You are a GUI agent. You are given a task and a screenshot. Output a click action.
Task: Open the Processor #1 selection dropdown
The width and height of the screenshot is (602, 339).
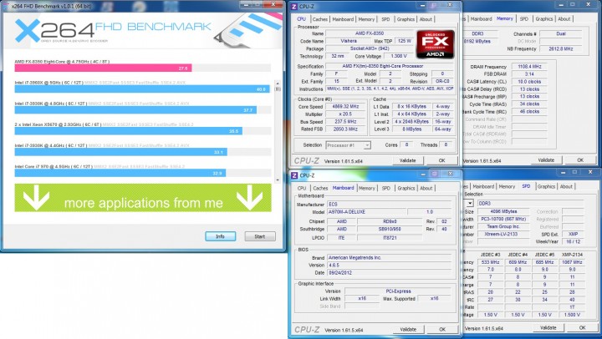click(x=348, y=145)
